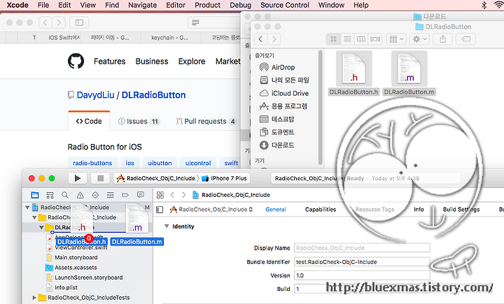Collapse the RadioCheck_ObjC_Include group folder

(34, 217)
